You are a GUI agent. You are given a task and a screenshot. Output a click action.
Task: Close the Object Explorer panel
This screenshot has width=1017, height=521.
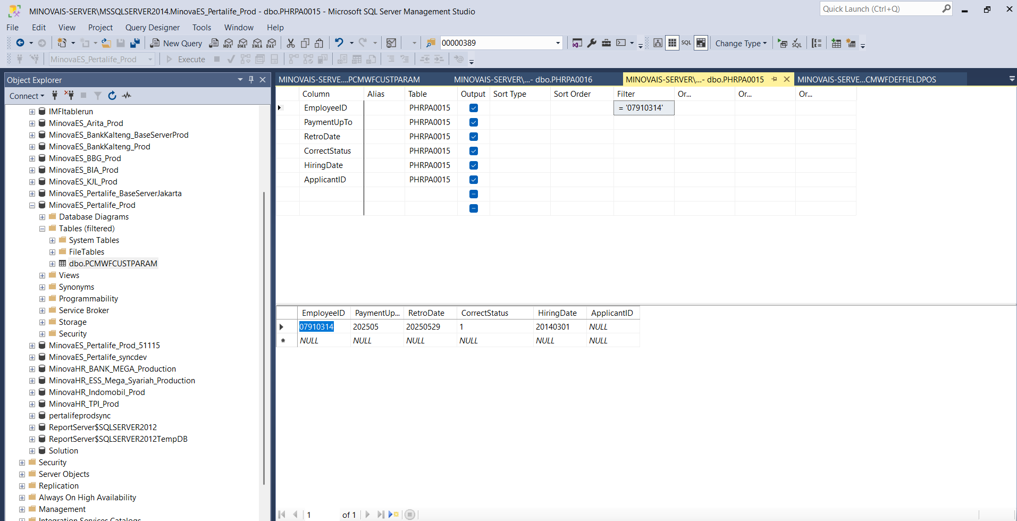click(x=263, y=80)
